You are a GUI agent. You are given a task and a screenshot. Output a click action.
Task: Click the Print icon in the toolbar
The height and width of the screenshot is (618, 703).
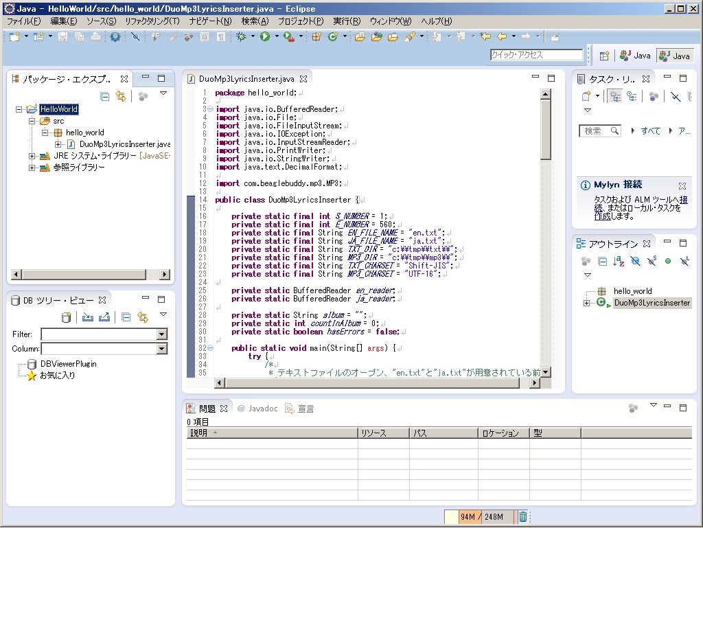pyautogui.click(x=95, y=37)
